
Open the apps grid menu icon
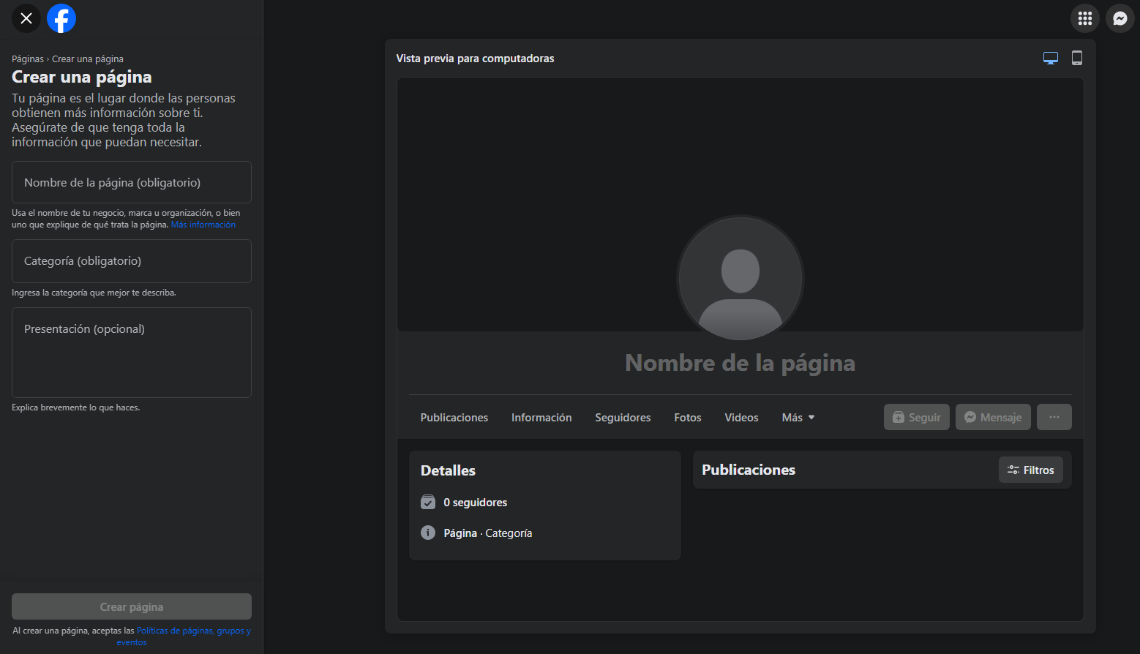point(1085,18)
